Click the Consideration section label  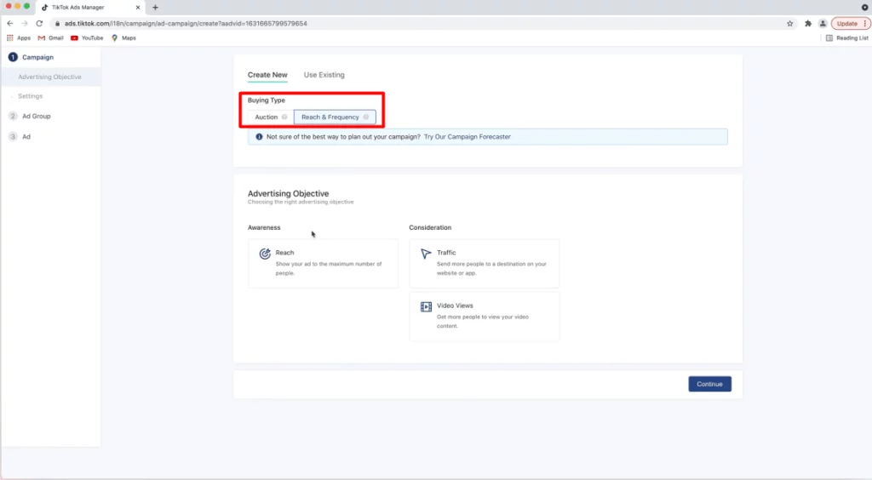430,228
